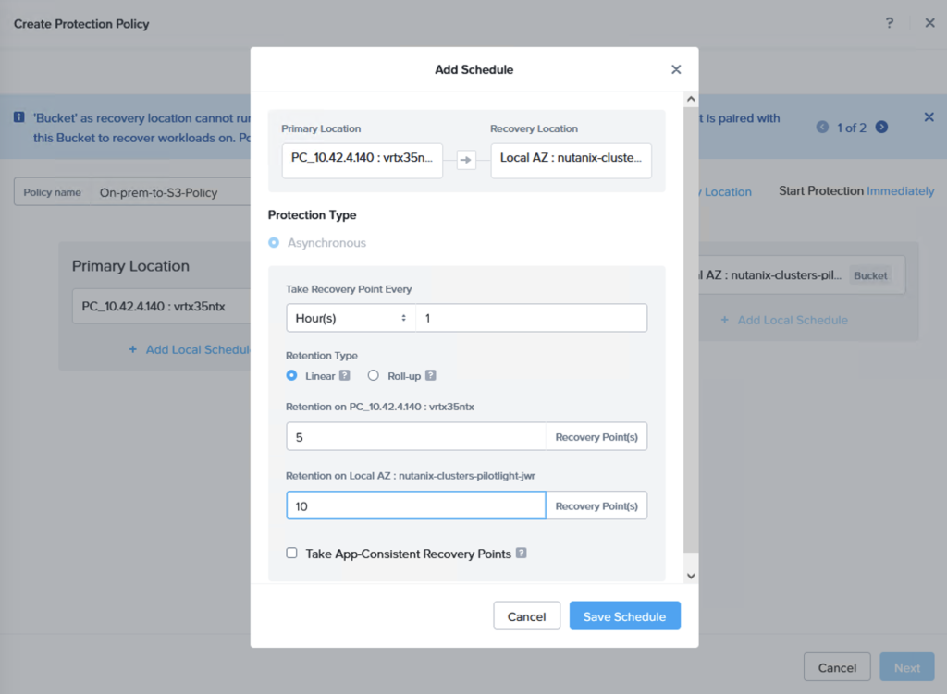Screen dimensions: 947x694
Task: Click the dialog's Primary Location box
Action: 363,160
